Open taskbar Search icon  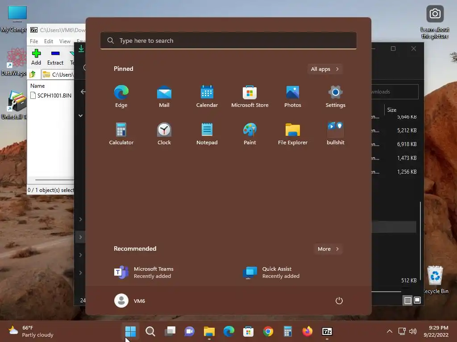coord(150,331)
